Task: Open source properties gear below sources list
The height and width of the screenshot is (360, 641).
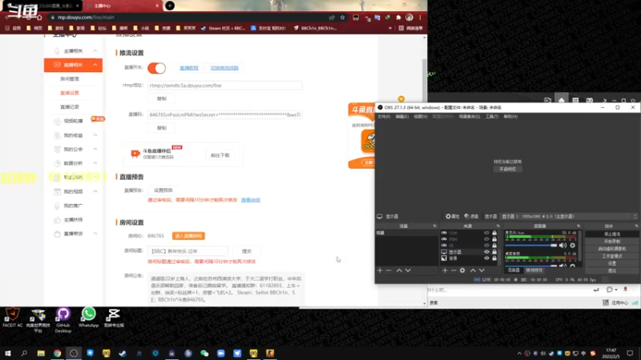Action: tap(462, 270)
